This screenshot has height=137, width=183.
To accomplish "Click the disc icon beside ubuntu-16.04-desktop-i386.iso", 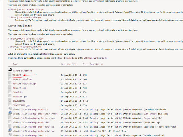I will tap(10, 134).
